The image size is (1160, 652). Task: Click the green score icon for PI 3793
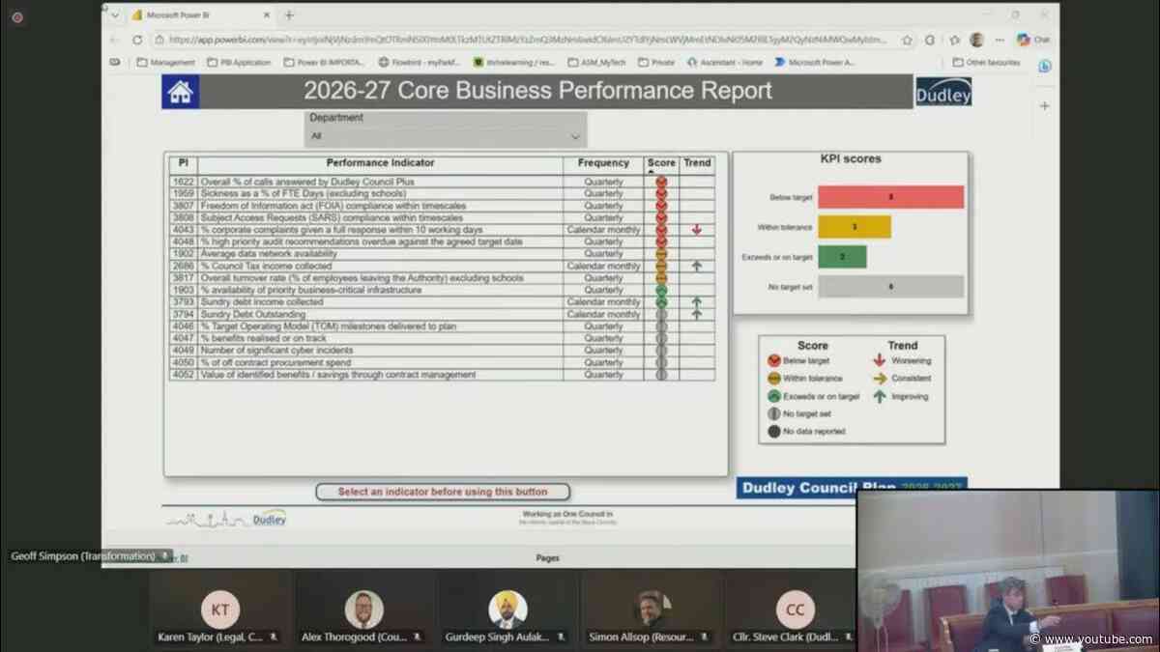(x=661, y=302)
